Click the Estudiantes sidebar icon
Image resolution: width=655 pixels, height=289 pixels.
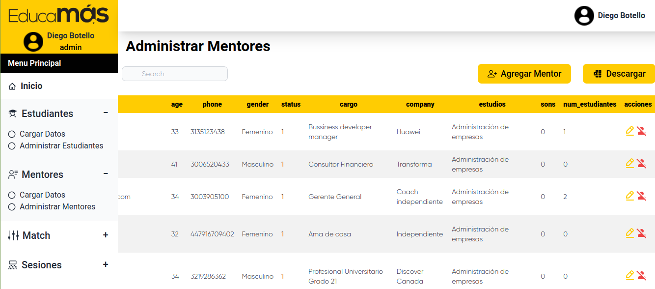[x=11, y=113]
